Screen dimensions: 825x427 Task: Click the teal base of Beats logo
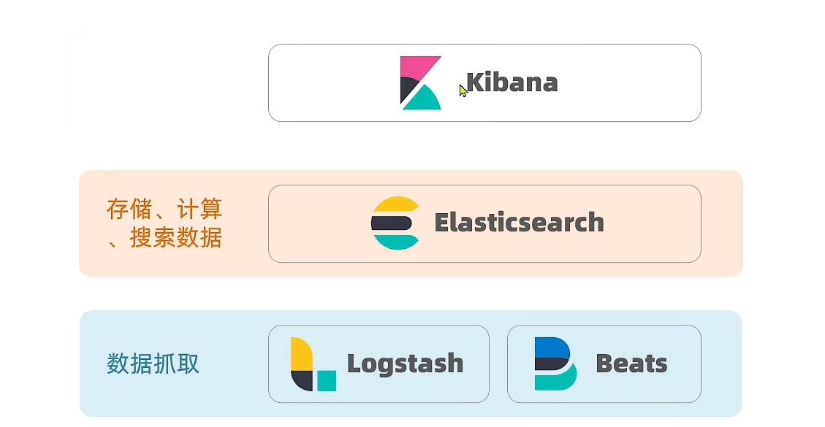point(555,381)
